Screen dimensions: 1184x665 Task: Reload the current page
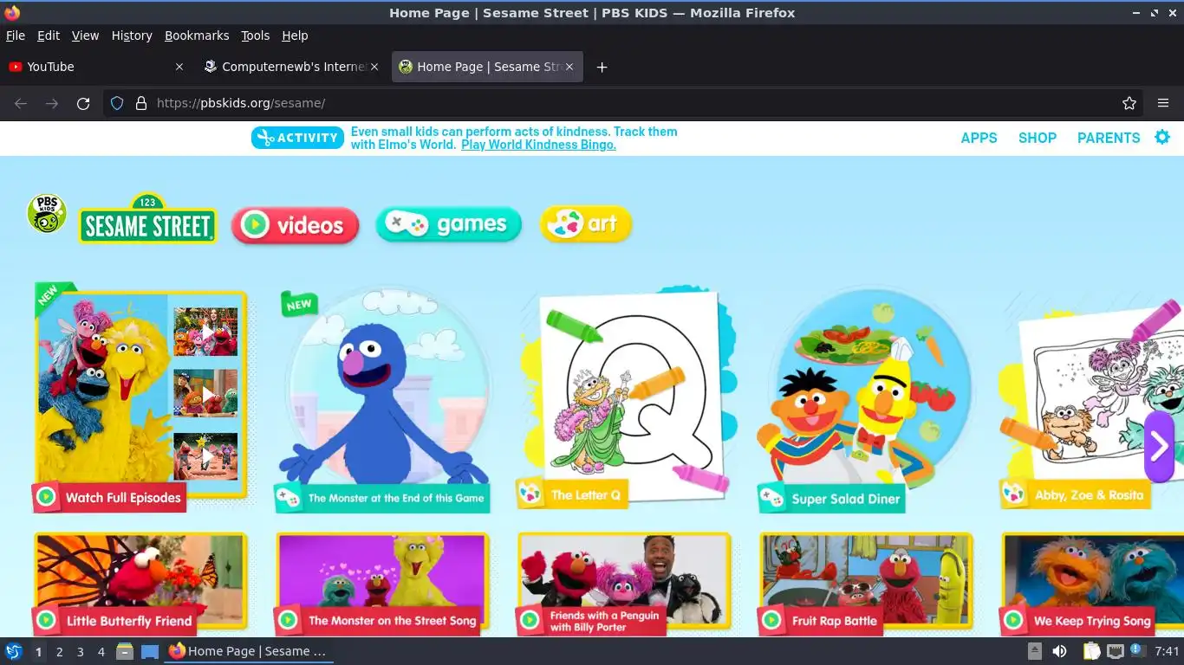[x=83, y=103]
